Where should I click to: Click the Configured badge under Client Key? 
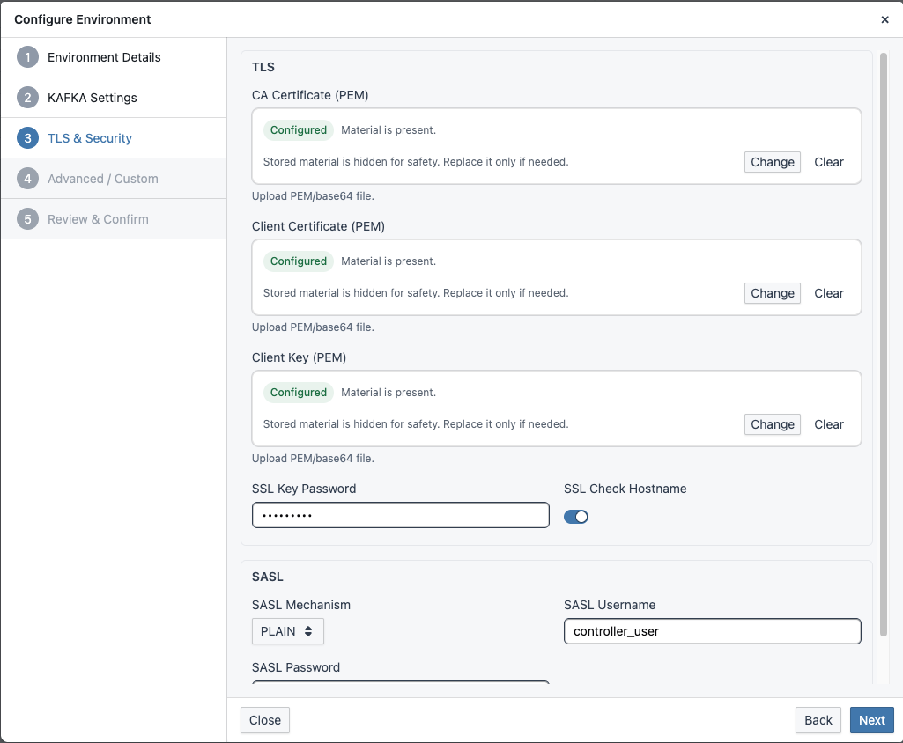click(298, 392)
